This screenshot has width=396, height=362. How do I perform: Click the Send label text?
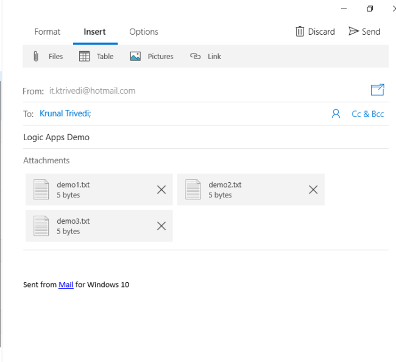click(x=371, y=32)
